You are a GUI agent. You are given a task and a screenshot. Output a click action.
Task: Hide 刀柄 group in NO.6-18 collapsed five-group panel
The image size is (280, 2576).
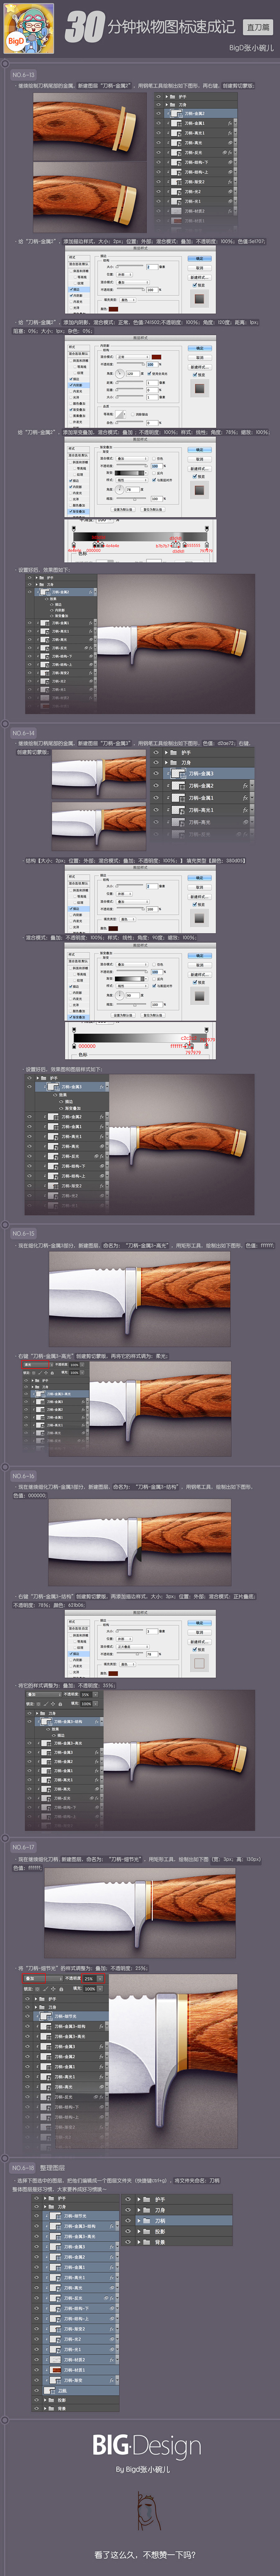point(128,2221)
